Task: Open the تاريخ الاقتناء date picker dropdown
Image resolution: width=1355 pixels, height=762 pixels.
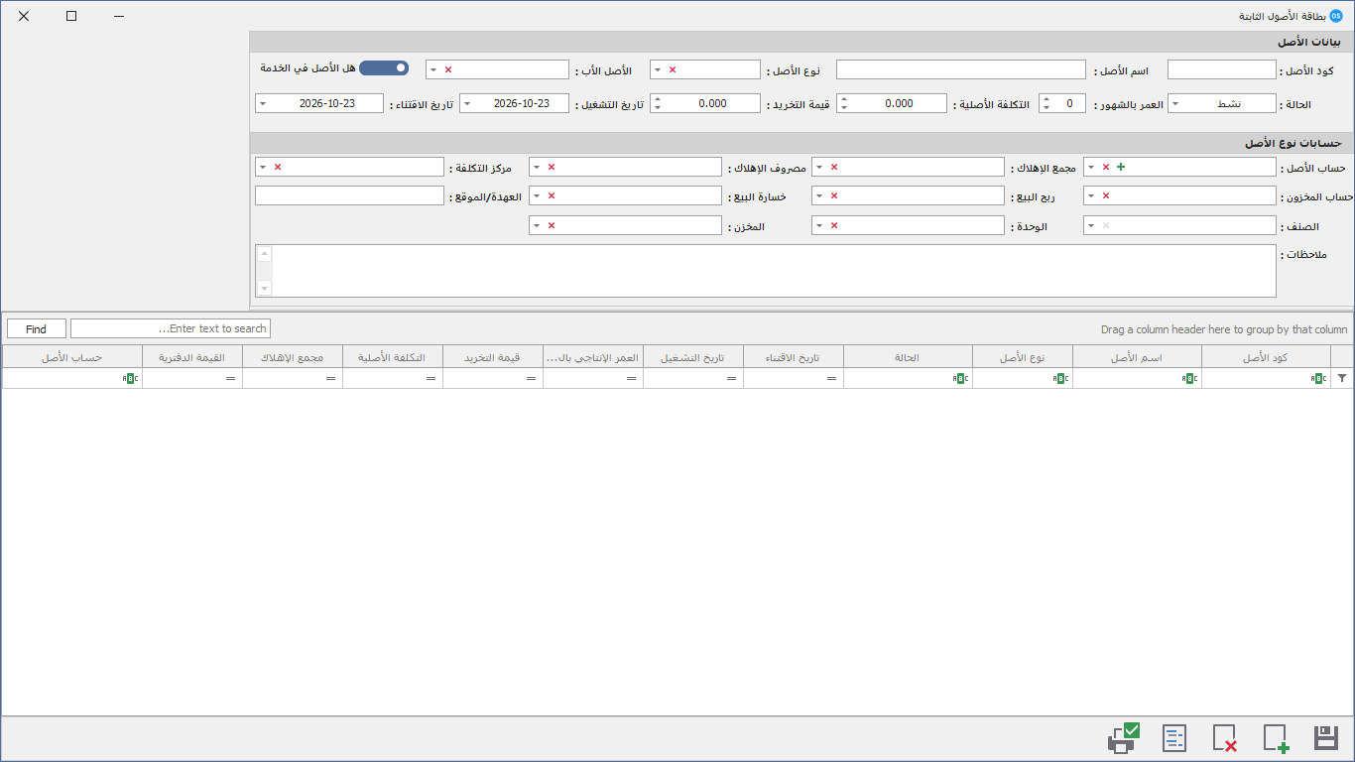Action: (x=262, y=103)
